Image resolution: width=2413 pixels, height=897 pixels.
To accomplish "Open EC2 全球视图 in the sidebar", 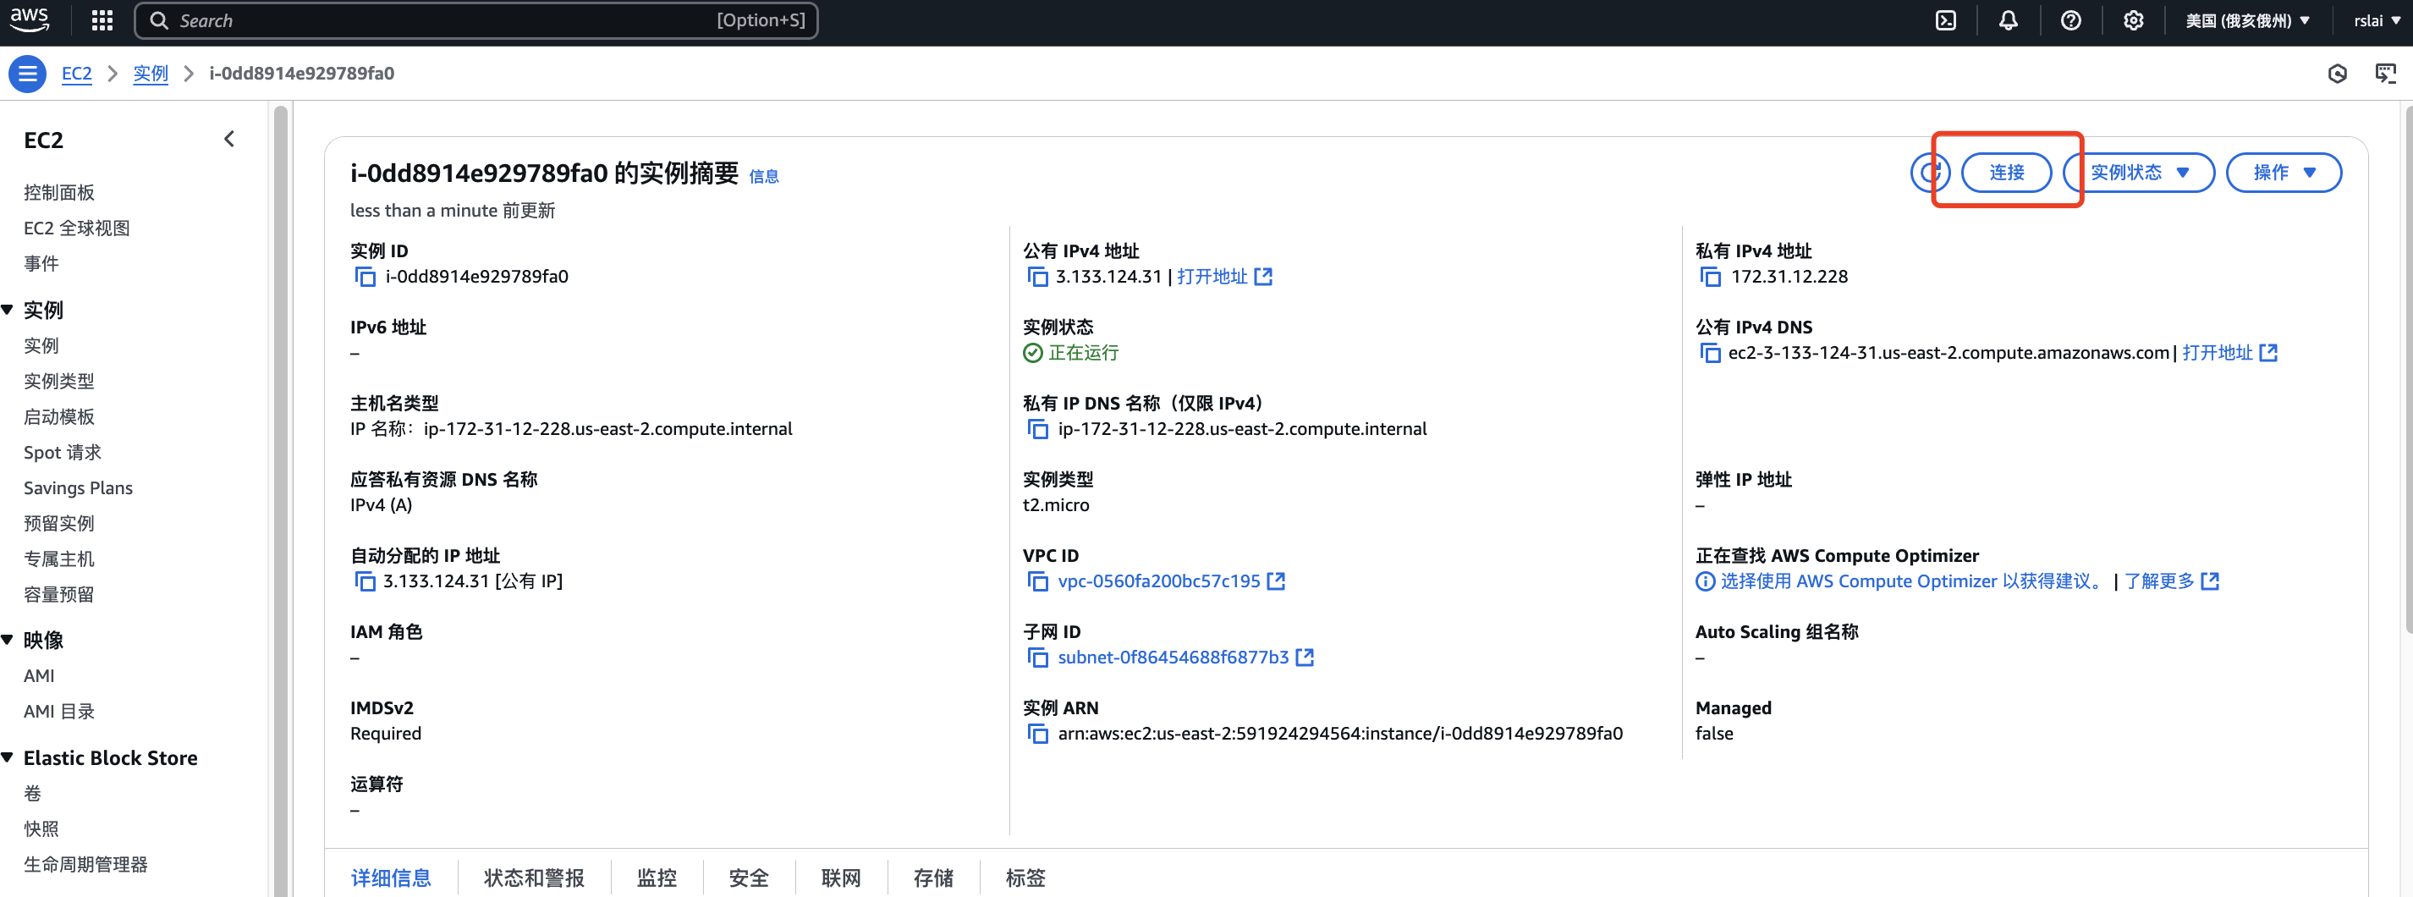I will 77,228.
